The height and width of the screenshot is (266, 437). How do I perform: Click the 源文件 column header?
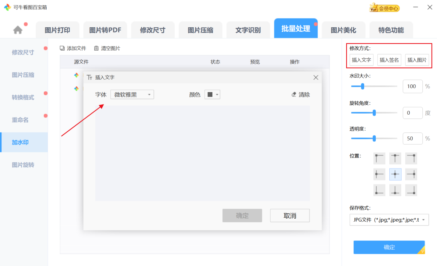81,62
